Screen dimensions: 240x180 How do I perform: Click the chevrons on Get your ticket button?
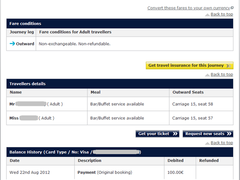[175, 134]
